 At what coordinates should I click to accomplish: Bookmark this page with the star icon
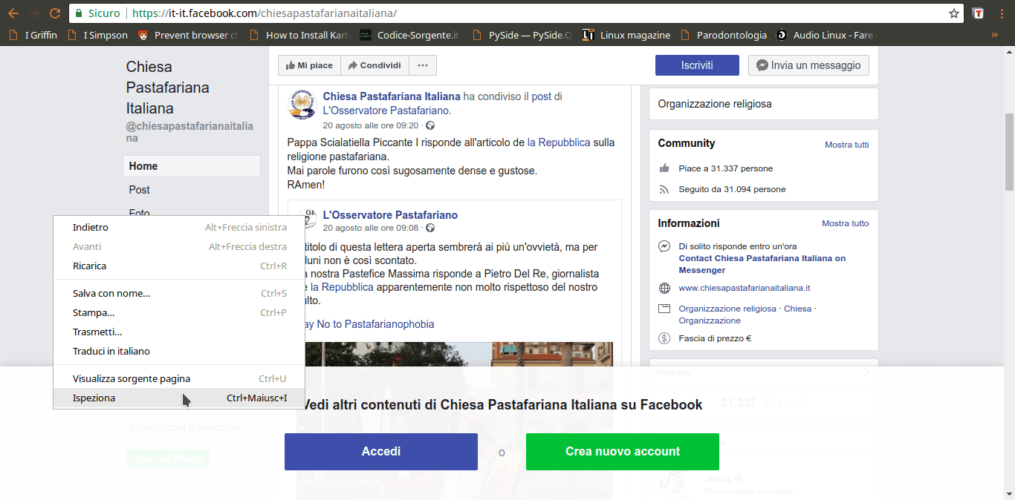(954, 13)
